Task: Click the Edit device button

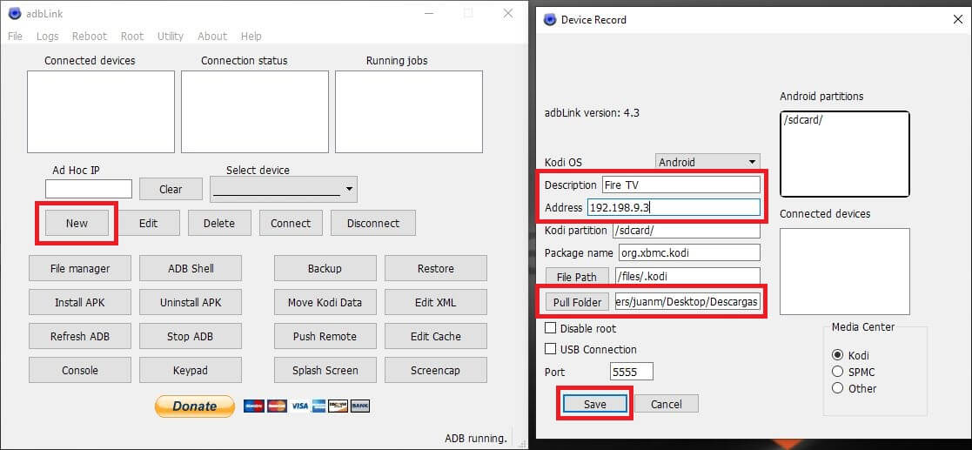Action: tap(148, 223)
